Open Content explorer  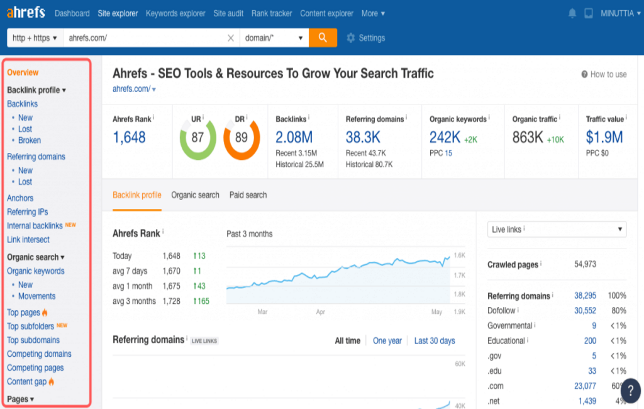pyautogui.click(x=326, y=14)
